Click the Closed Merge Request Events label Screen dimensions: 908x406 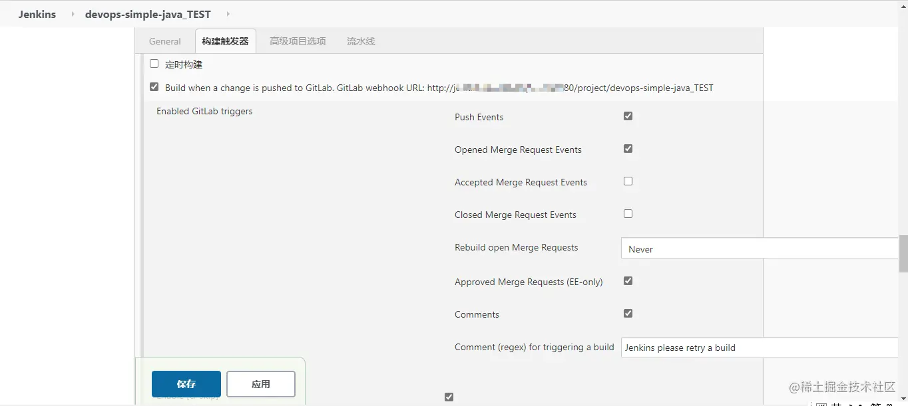(515, 215)
